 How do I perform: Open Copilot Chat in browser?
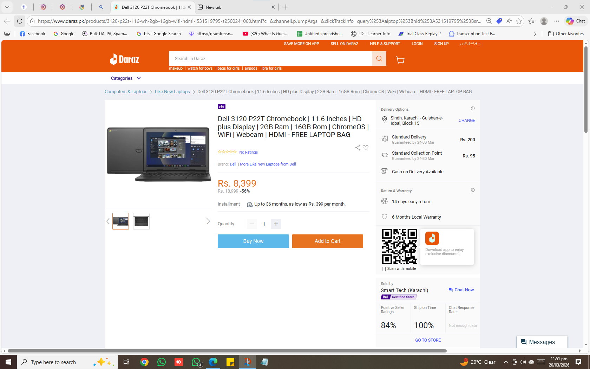[x=576, y=21]
